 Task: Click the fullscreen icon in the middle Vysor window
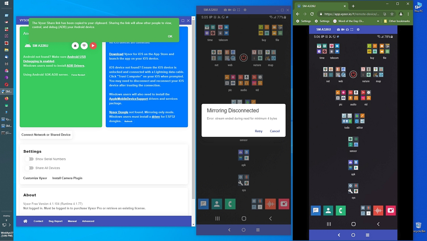coord(238,10)
